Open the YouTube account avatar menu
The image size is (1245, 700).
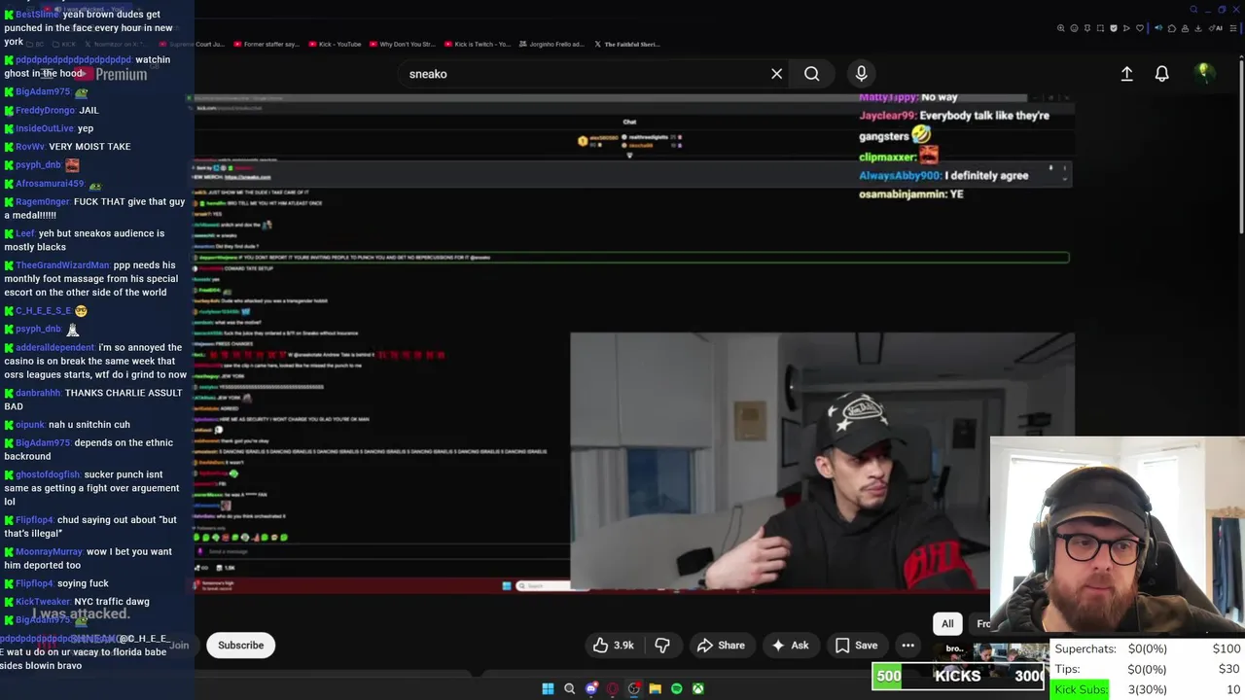(1204, 73)
